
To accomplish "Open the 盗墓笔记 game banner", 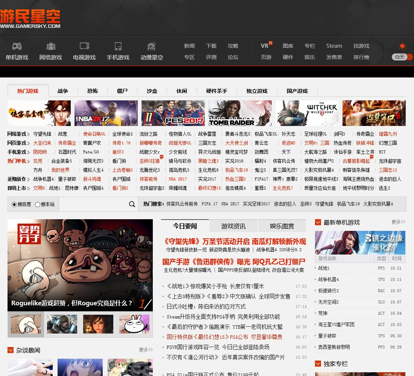I will click(374, 113).
